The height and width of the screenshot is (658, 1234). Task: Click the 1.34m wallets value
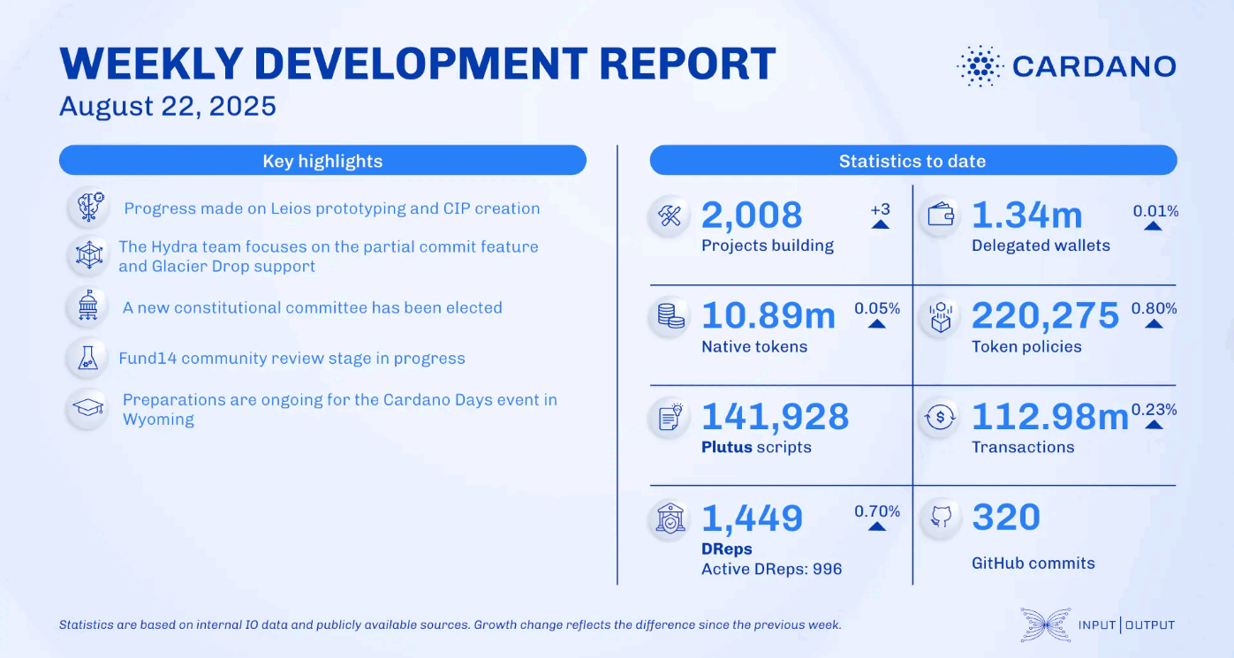tap(1027, 216)
